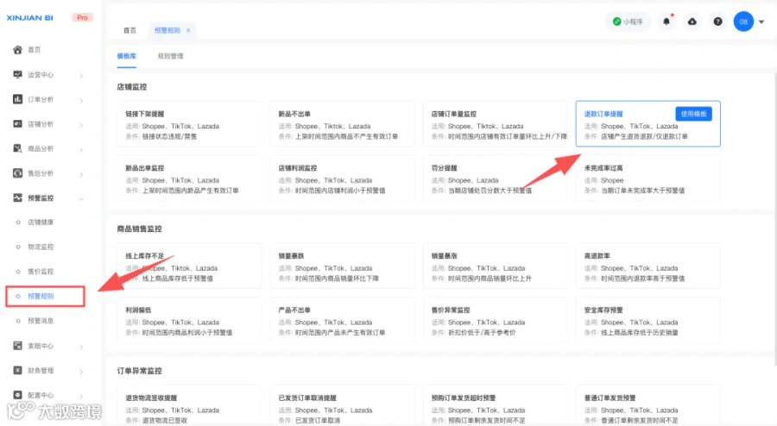Click the blue 08 user avatar
Viewport: 777px width, 426px height.
pos(743,22)
